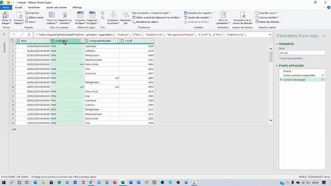The height and width of the screenshot is (186, 331).
Task: Click the Supprimer les colonnes icon
Action: [65, 15]
